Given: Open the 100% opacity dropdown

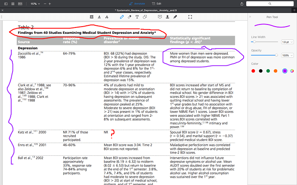Looking at the screenshot, I should 288,55.
